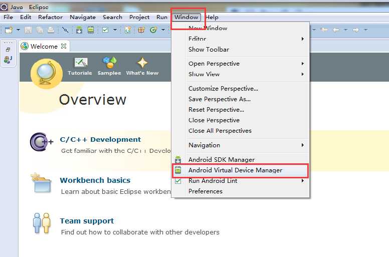This screenshot has width=389, height=257.
Task: Click the Save toolbar icon
Action: pyautogui.click(x=28, y=30)
